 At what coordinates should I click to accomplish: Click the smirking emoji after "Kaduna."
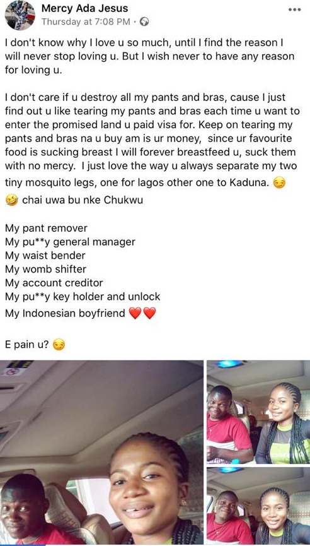coord(279,183)
